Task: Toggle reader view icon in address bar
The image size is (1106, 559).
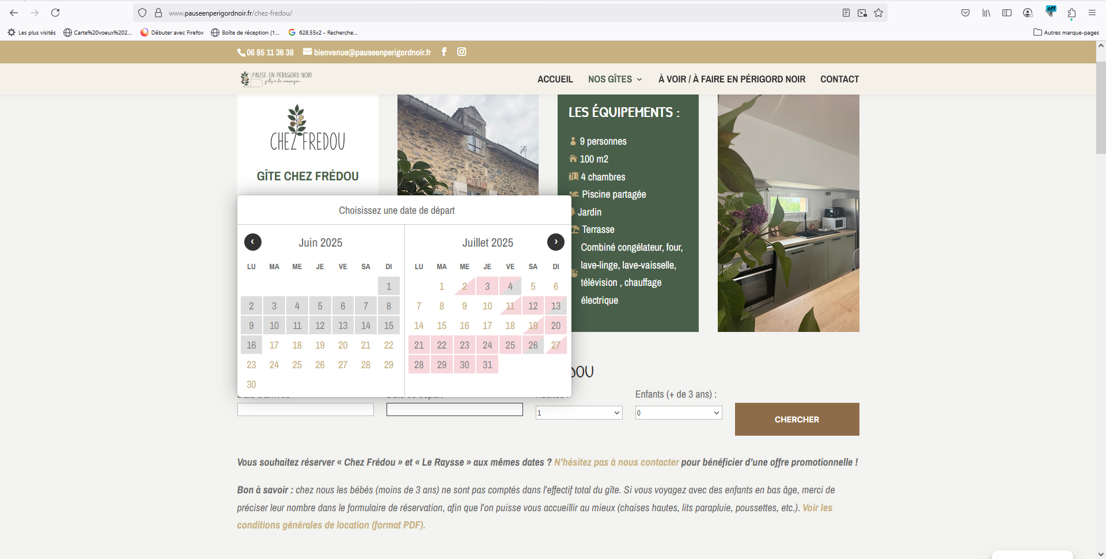Action: tap(846, 13)
